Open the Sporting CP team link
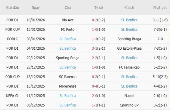This screenshot has height=110, width=170. [129, 105]
